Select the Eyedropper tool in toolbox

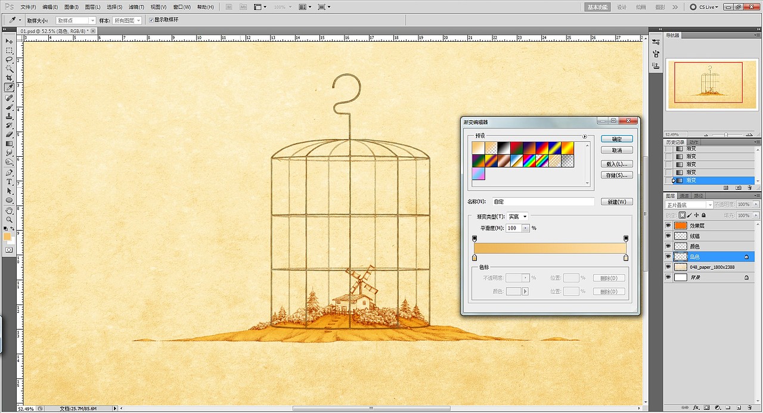(9, 88)
